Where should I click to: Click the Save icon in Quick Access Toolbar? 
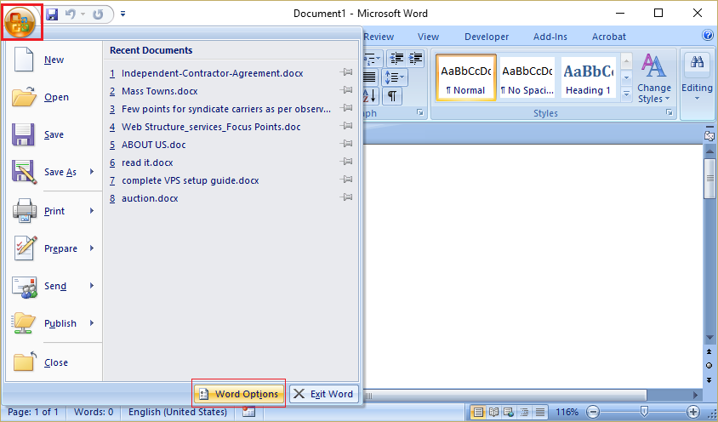click(x=52, y=14)
